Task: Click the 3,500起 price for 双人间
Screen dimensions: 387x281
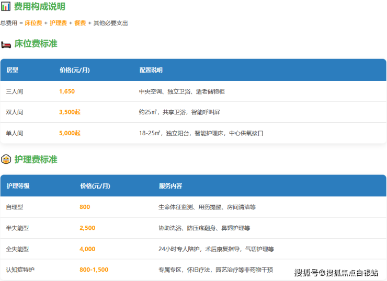Action: click(70, 112)
